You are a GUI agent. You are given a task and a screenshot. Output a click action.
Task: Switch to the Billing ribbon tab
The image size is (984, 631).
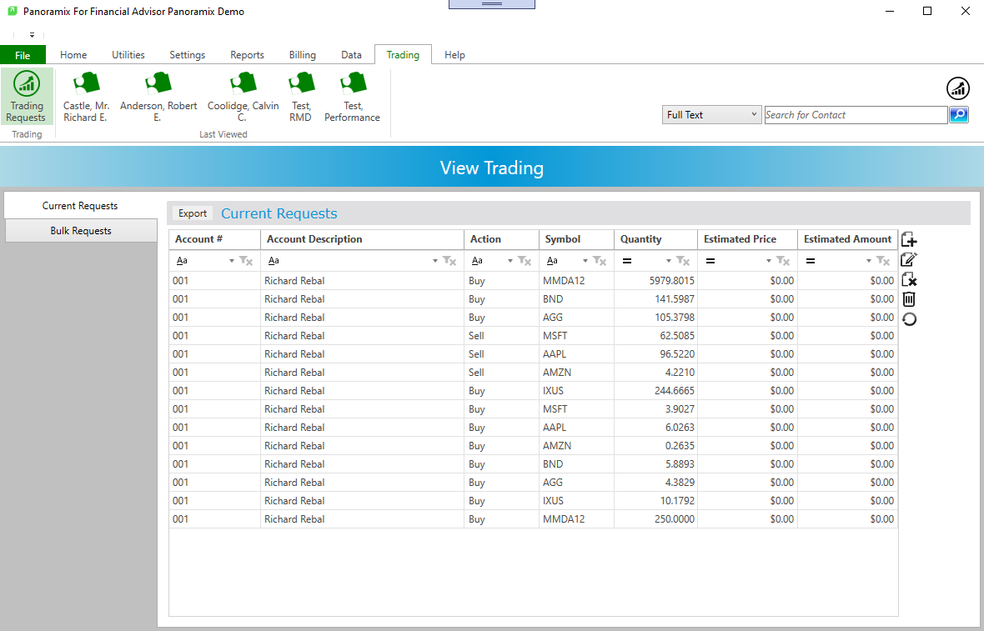pyautogui.click(x=302, y=55)
